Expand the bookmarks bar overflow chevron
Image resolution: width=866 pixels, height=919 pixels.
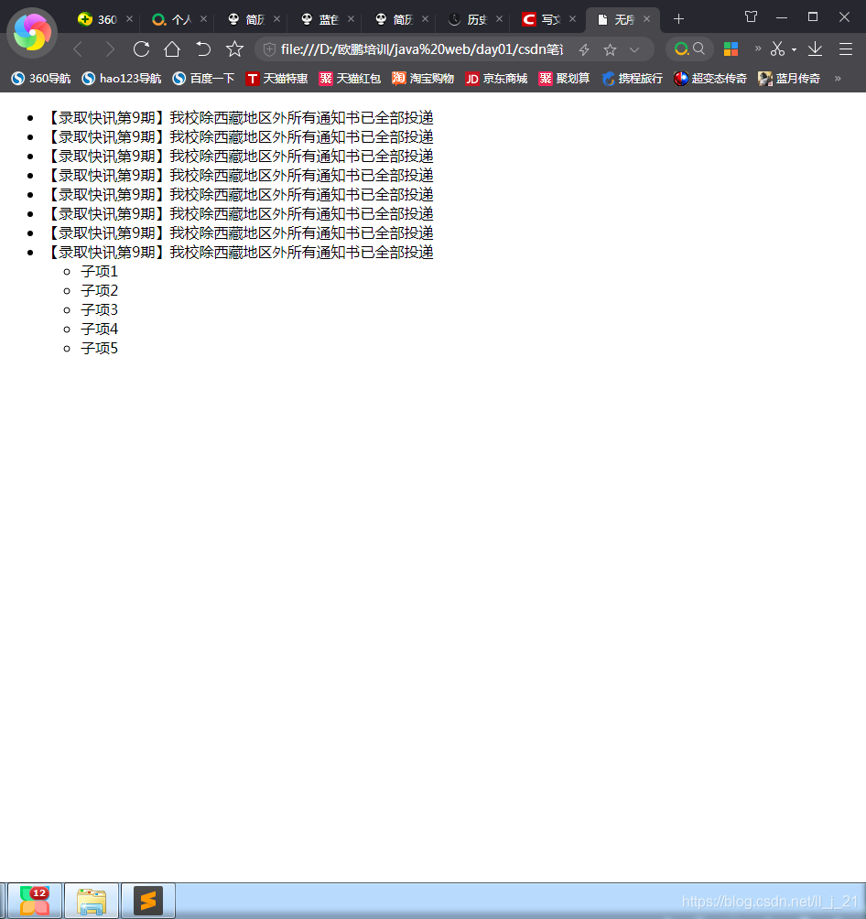point(838,78)
